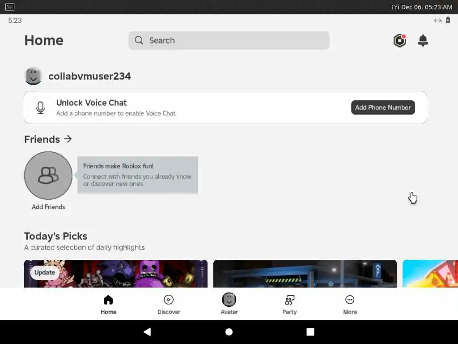
Task: Click the search magnifier icon
Action: [139, 40]
